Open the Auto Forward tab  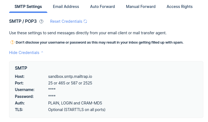(102, 7)
